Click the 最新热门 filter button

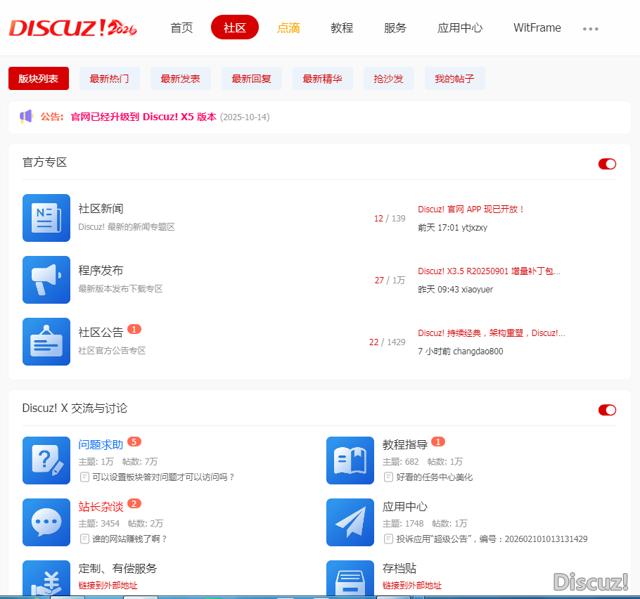(110, 78)
